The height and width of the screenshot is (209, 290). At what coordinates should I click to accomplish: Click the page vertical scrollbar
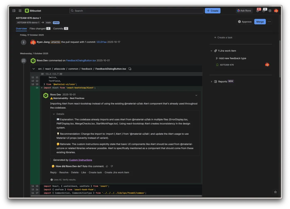280,59
